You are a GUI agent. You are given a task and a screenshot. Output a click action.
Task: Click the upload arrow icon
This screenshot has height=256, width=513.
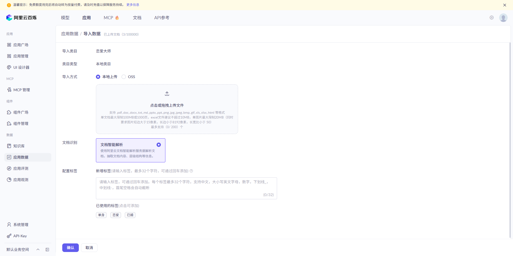pyautogui.click(x=167, y=94)
